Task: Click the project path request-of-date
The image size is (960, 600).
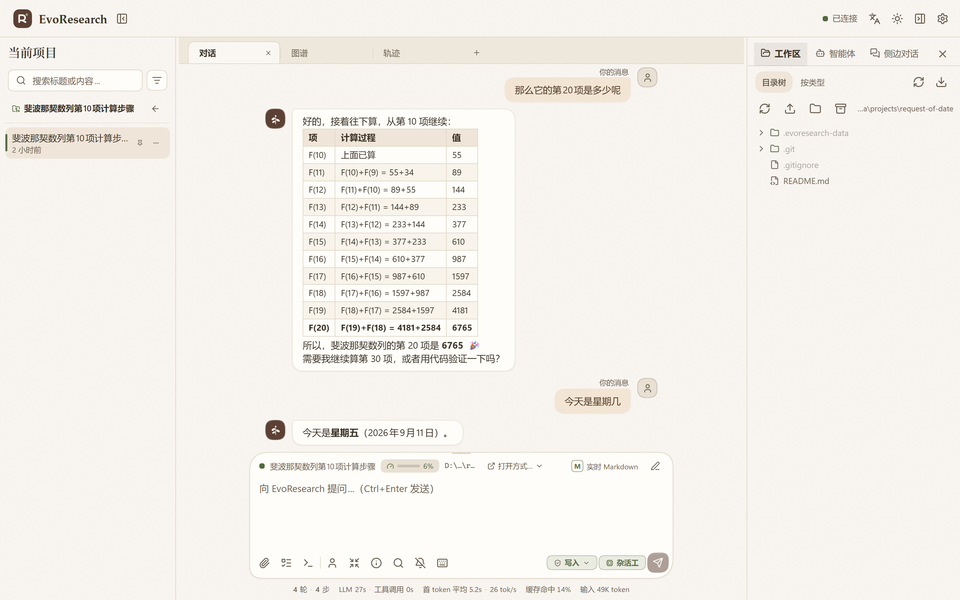Action: [x=905, y=109]
